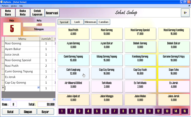This screenshot has width=191, height=117.
Task: Select the Teh Manis tile
Action: click(x=107, y=87)
